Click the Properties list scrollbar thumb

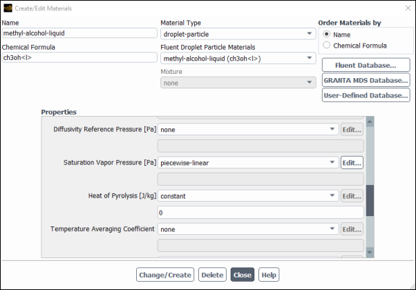[369, 202]
